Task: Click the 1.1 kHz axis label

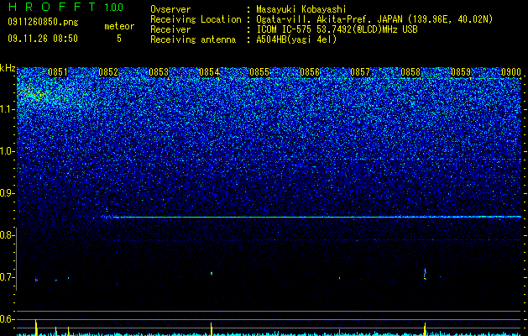Action: (x=7, y=109)
